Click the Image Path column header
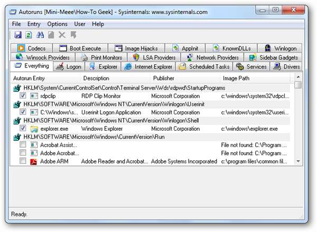The width and height of the screenshot is (317, 232). click(238, 78)
